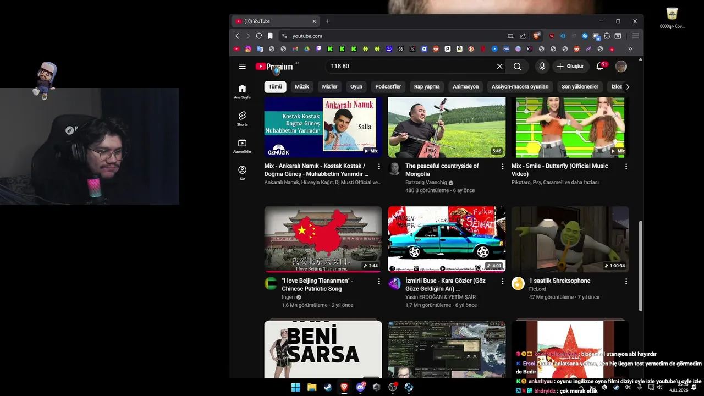Play the İzmirli Buse Kara Gözler thumbnail
The width and height of the screenshot is (704, 396).
(447, 239)
